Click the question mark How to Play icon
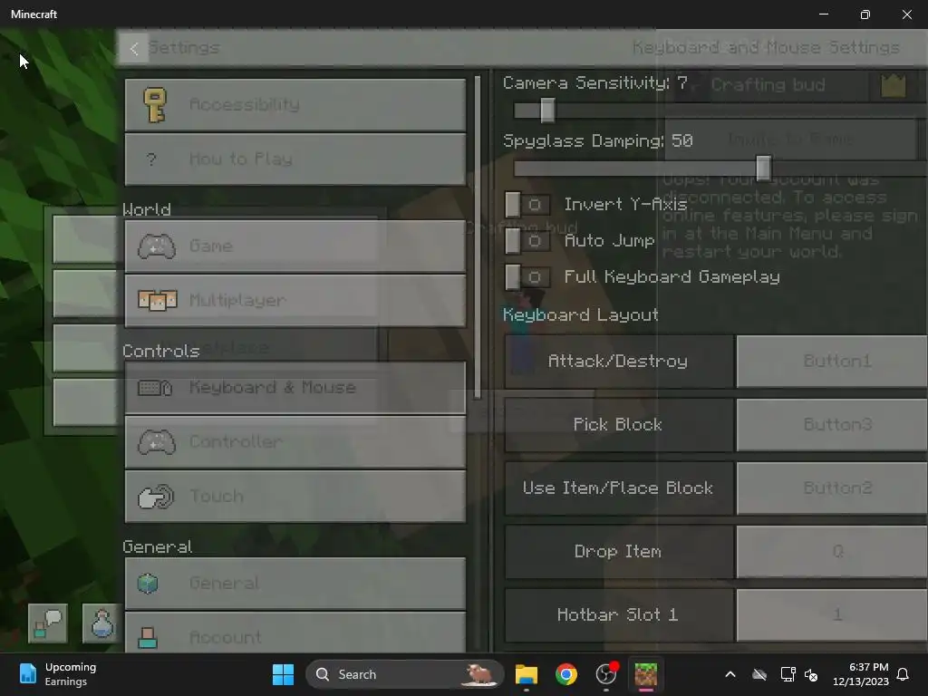 (151, 159)
